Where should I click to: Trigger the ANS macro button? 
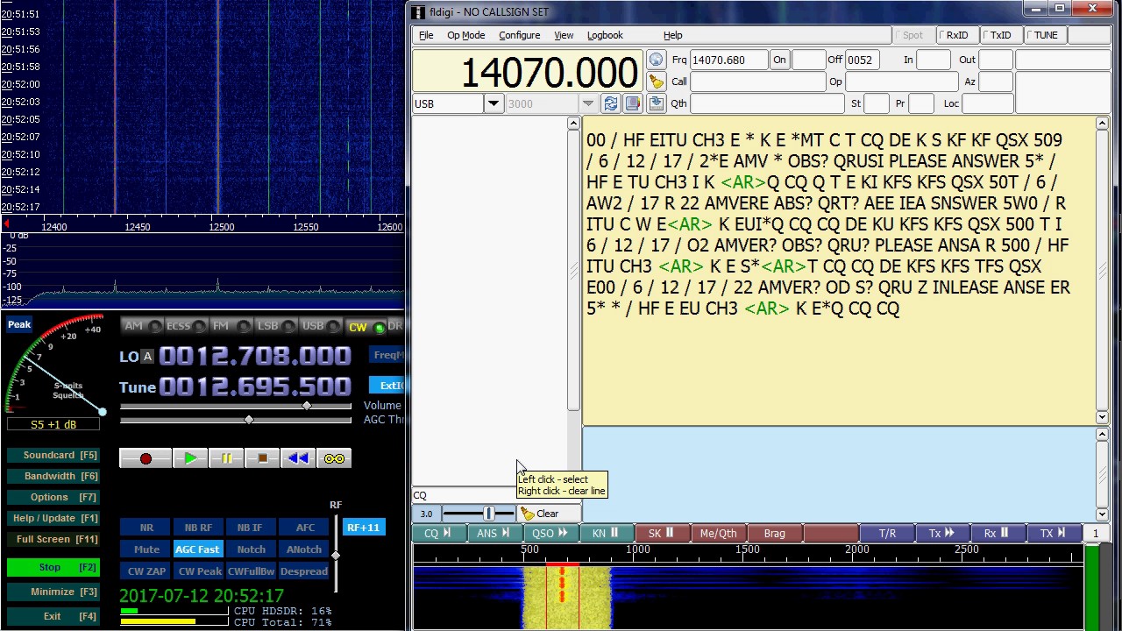click(494, 533)
